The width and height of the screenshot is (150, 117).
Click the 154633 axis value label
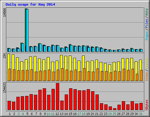(4, 87)
